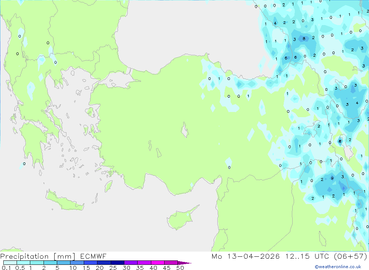Click the legend value '40'
Image resolution: width=369 pixels, height=270 pixels.
(154, 268)
